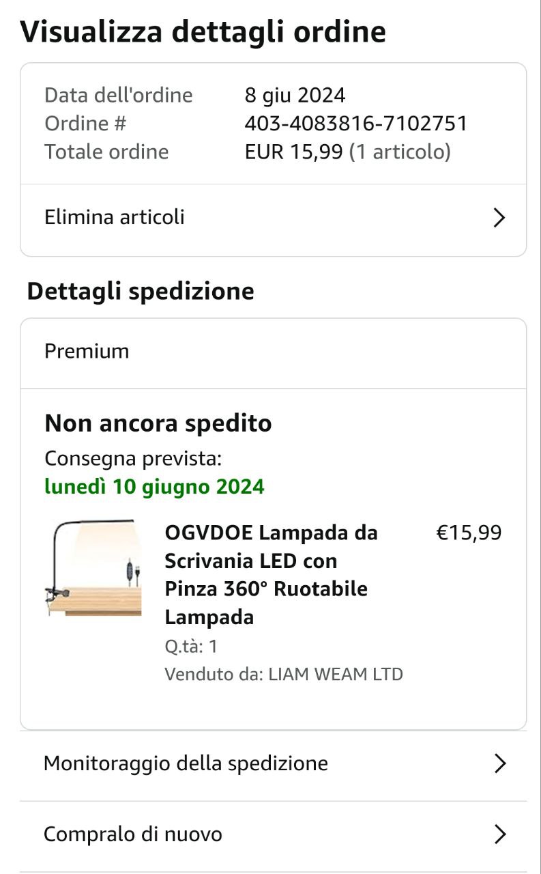Screen dimensions: 541x874
Task: Open the Monitoraggio della spedizione chevron
Action: (499, 763)
